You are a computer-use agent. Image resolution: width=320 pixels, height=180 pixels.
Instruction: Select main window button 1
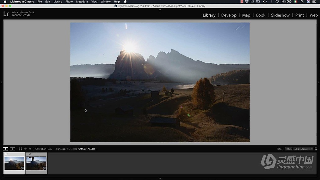5,149
